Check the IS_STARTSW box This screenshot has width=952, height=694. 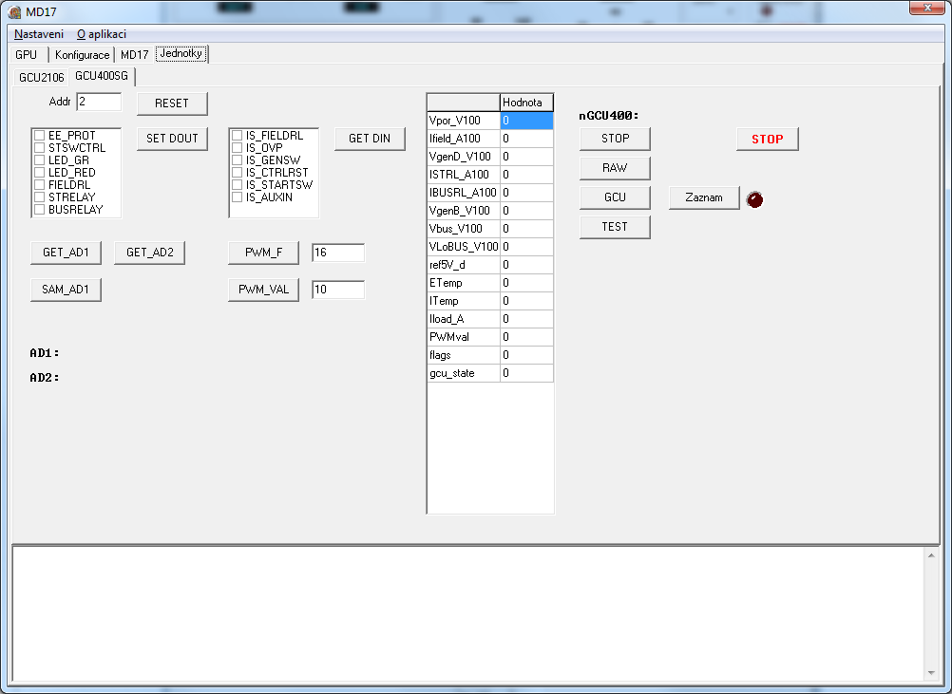(238, 184)
